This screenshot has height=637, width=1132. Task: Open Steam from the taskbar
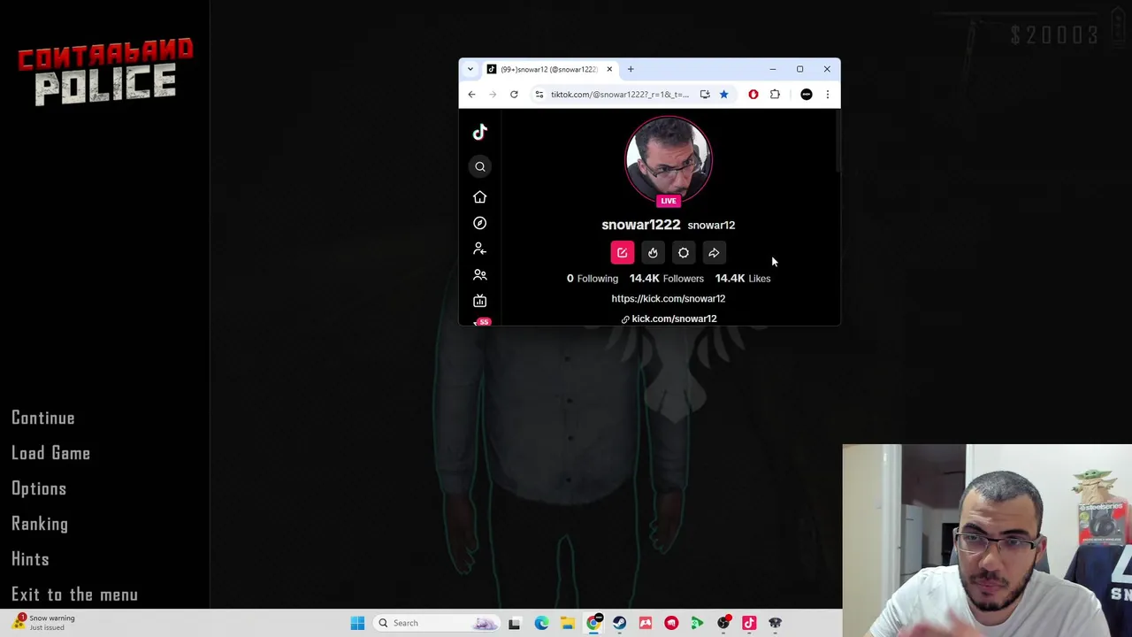point(619,623)
